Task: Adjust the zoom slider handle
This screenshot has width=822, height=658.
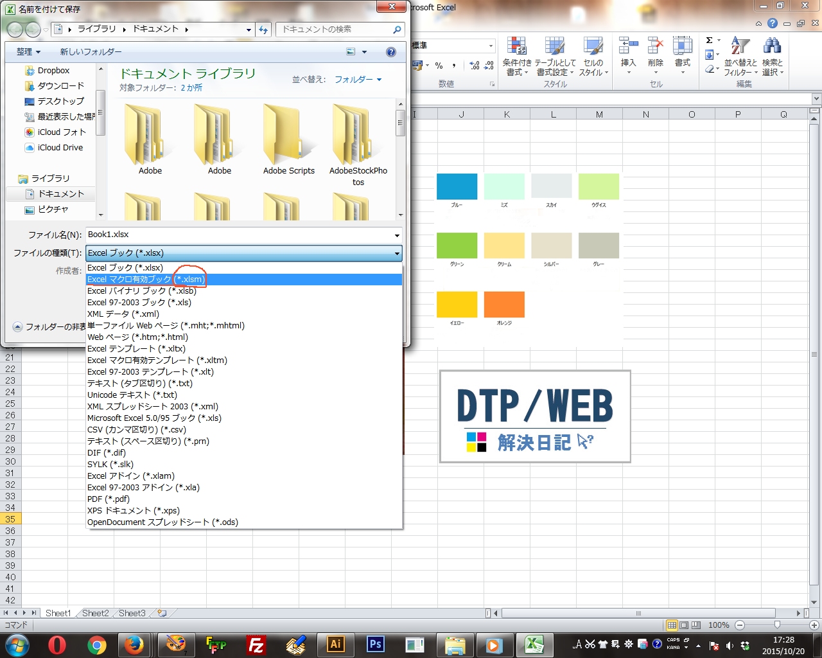Action: pos(777,625)
